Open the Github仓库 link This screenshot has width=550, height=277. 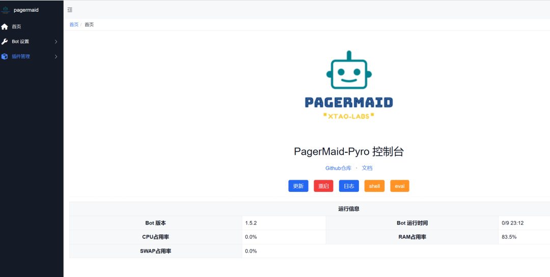coord(338,169)
